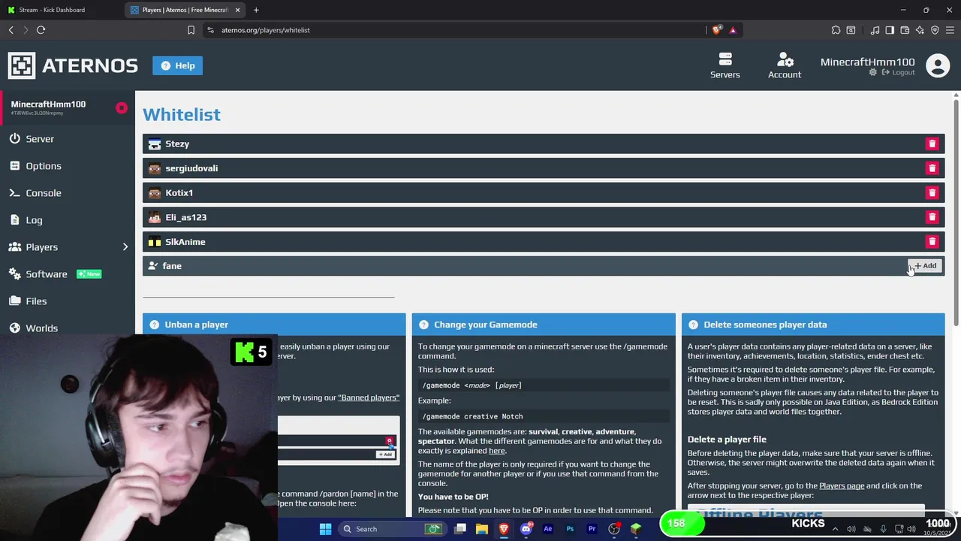The image size is (961, 541).
Task: Follow the Players page link
Action: (x=842, y=486)
